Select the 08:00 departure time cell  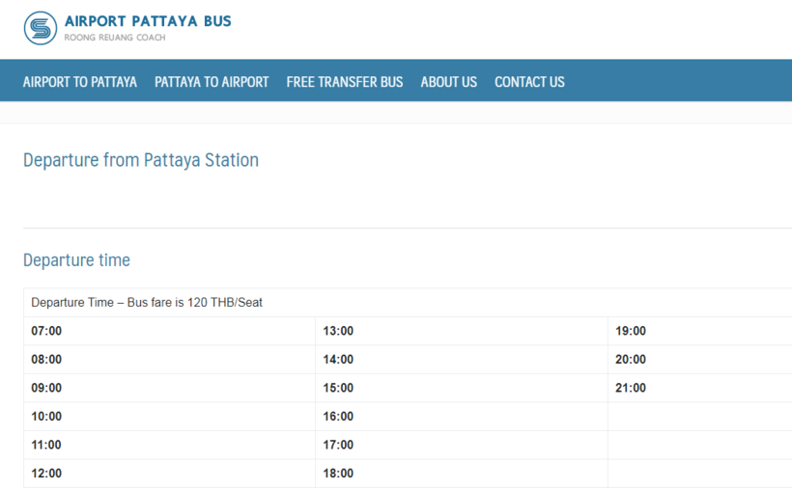(46, 360)
